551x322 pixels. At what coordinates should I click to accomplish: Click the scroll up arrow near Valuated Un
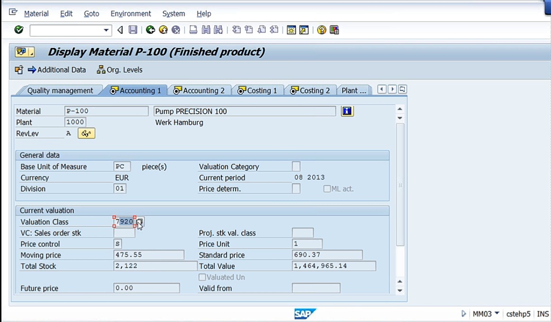coord(400,281)
